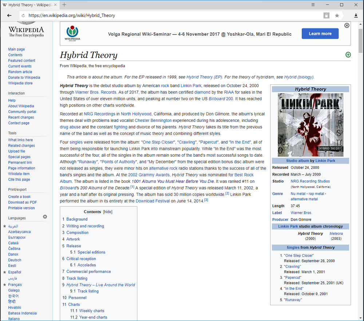The image size is (364, 321).
Task: Click the browser back arrow
Action: pos(9,16)
